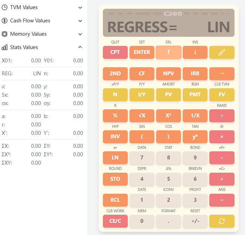245x235 pixels.
Task: Click the square root key
Action: 142,116
